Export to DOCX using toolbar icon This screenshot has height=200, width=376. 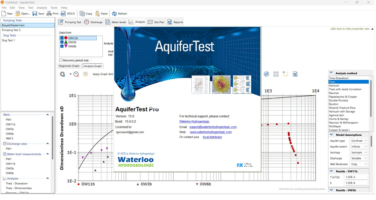click(x=64, y=14)
